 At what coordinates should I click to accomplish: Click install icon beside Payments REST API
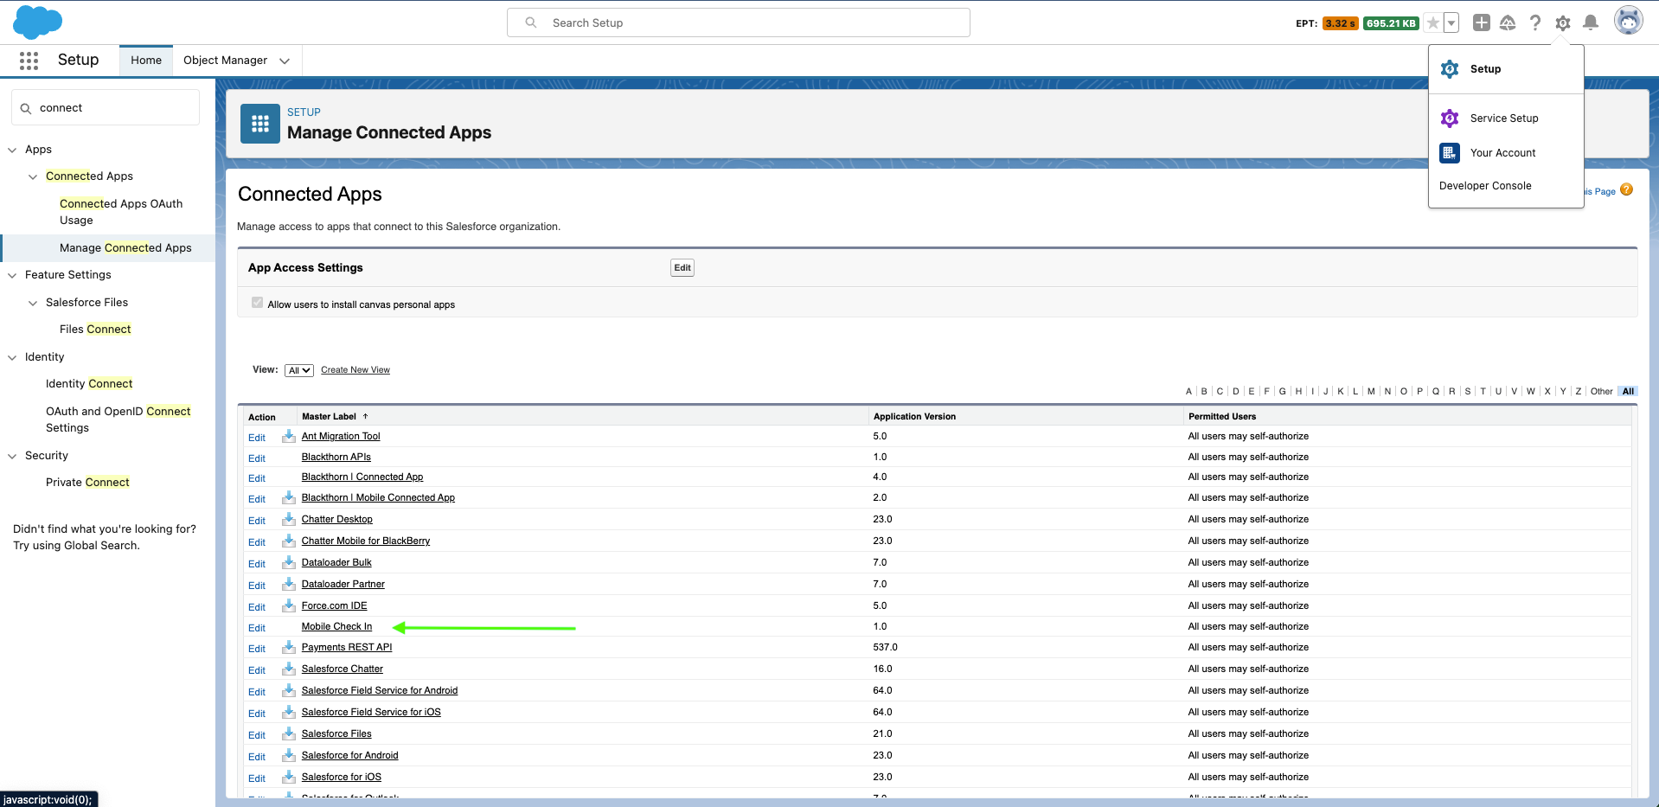point(289,647)
